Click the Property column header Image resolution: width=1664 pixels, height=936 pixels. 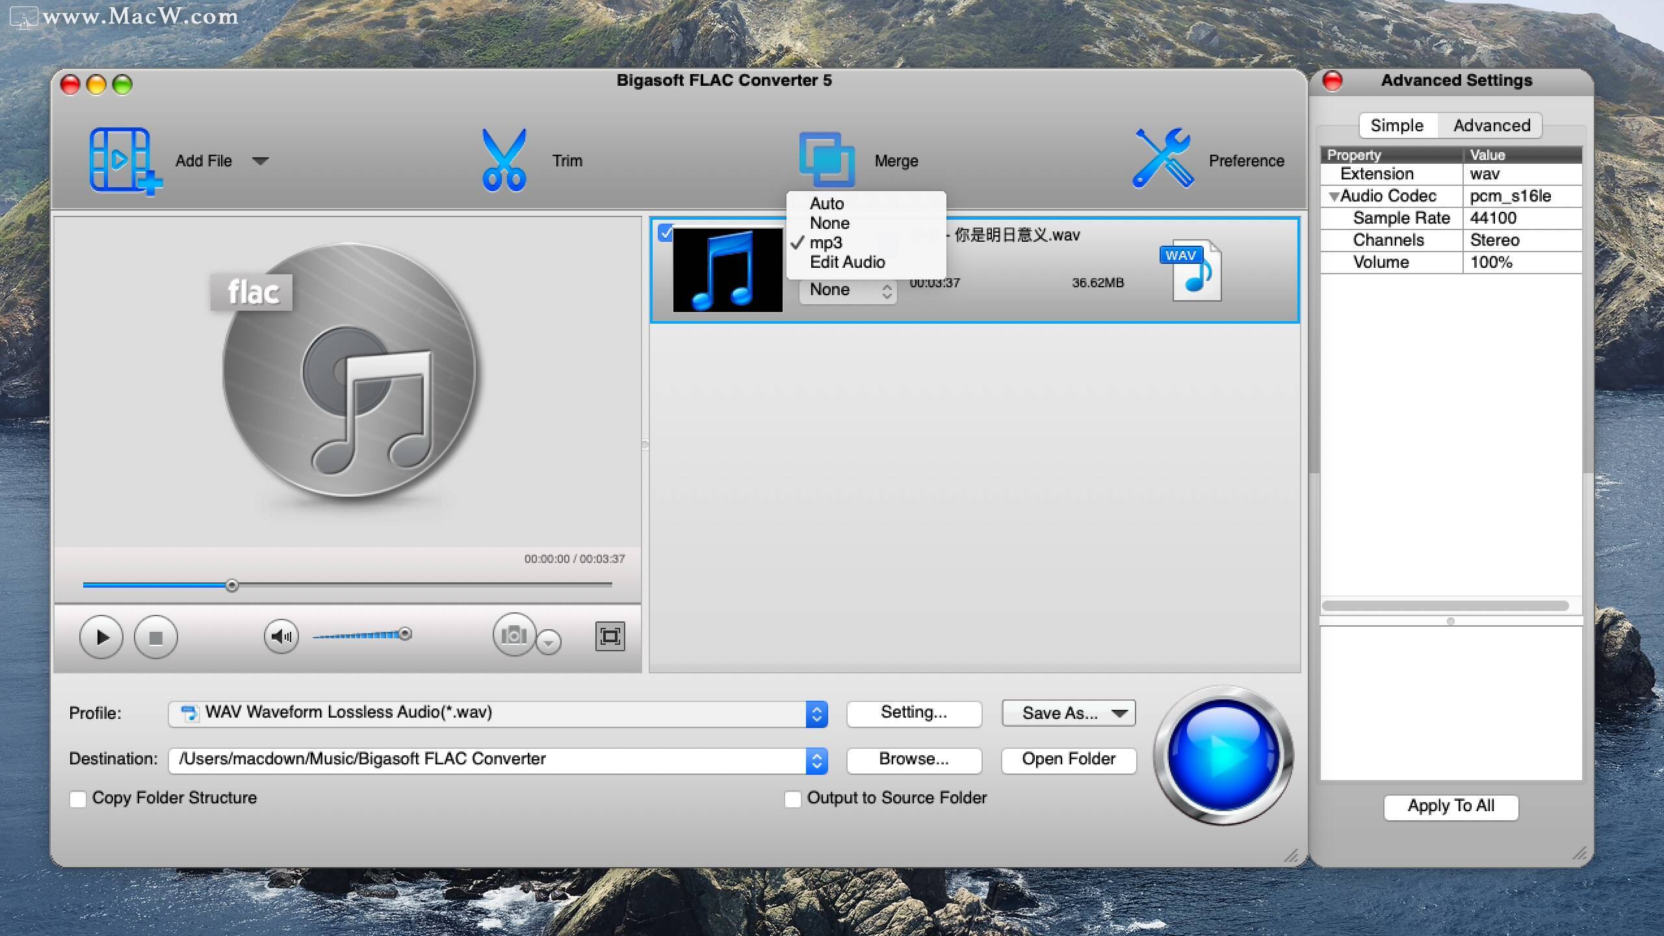(1391, 155)
